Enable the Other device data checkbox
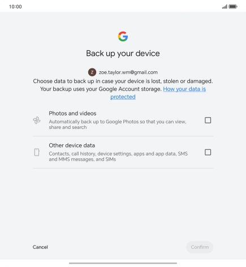Screen dimensions: 246x267 [208, 152]
